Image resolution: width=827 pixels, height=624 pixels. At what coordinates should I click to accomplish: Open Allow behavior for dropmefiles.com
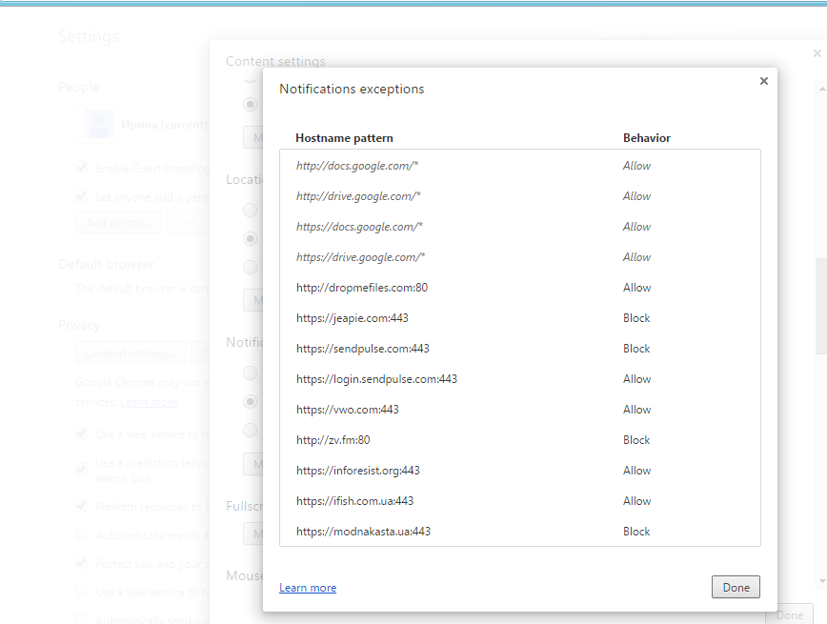(x=636, y=288)
